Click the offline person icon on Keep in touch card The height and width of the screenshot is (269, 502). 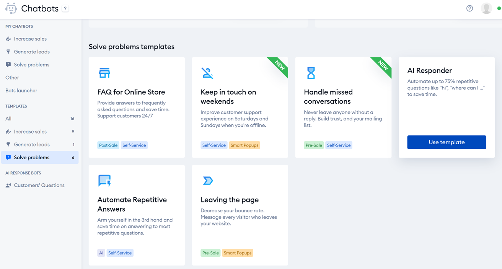point(207,73)
